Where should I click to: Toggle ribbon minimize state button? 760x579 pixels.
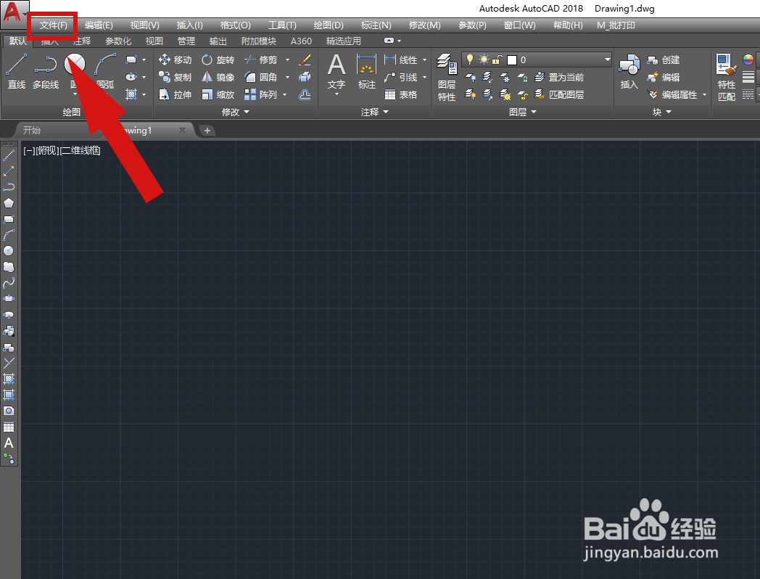[389, 41]
